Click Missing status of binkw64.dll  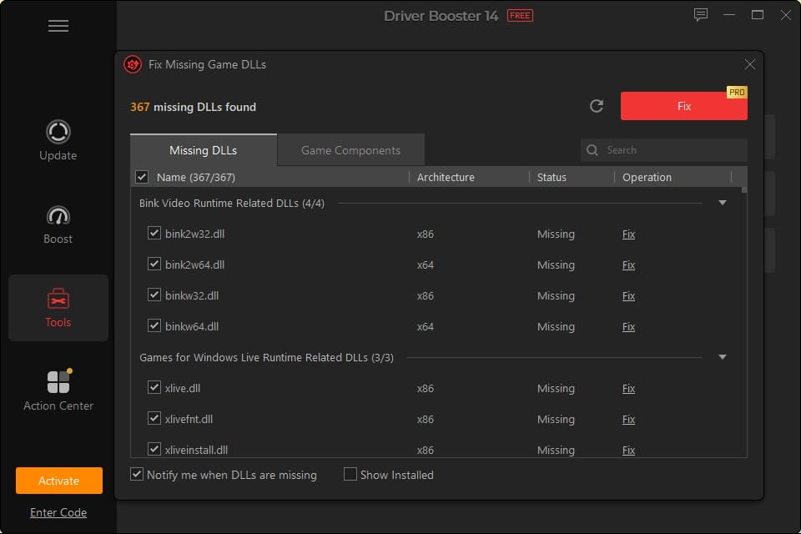[x=556, y=326]
